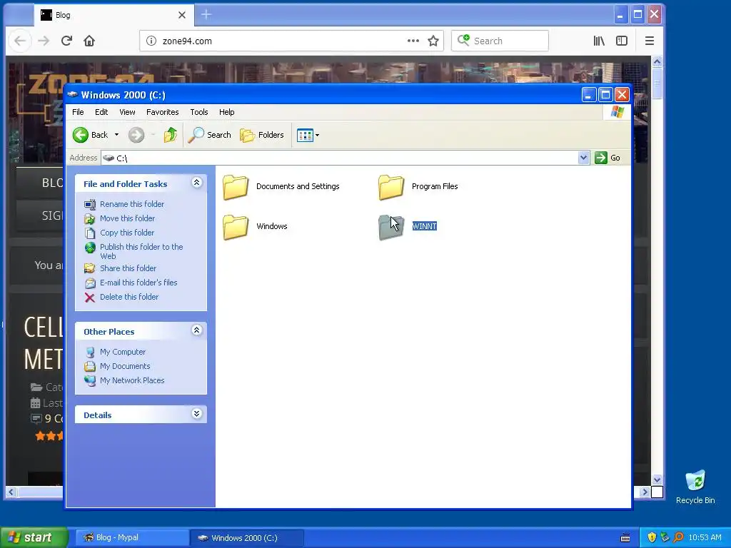Click the browser Search box
The width and height of the screenshot is (731, 548).
(500, 41)
